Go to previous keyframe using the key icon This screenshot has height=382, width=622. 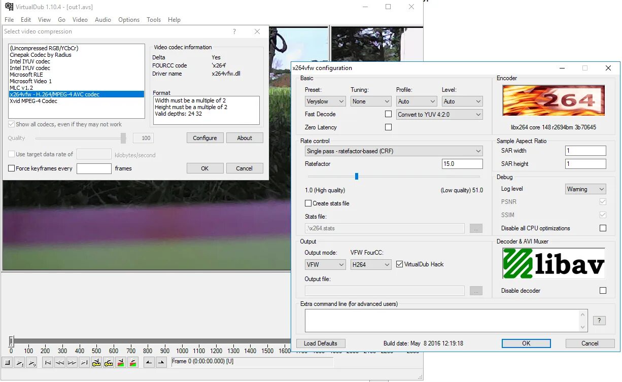point(96,362)
